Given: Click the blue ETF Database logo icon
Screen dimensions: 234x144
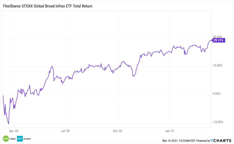Looking at the screenshot, I should [x=20, y=138].
